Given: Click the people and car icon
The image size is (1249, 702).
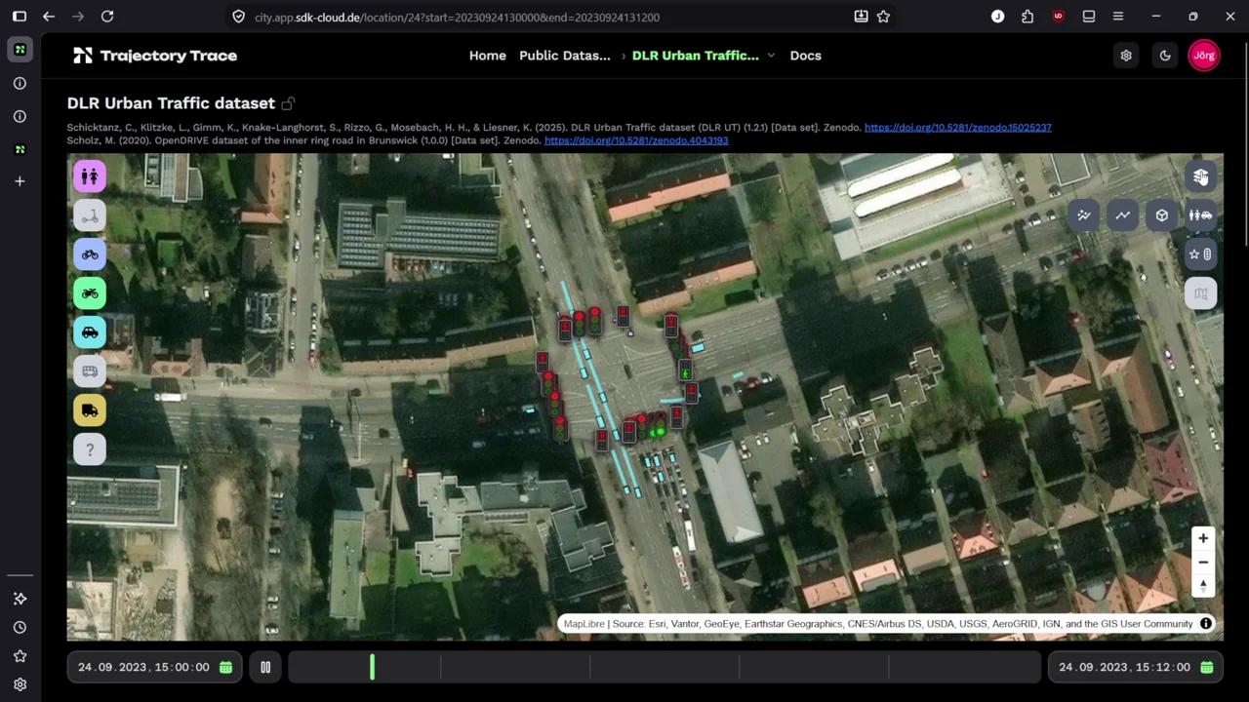Looking at the screenshot, I should pyautogui.click(x=1200, y=215).
